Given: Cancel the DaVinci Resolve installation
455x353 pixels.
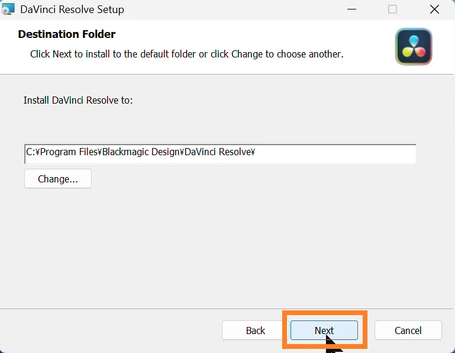Looking at the screenshot, I should tap(408, 330).
